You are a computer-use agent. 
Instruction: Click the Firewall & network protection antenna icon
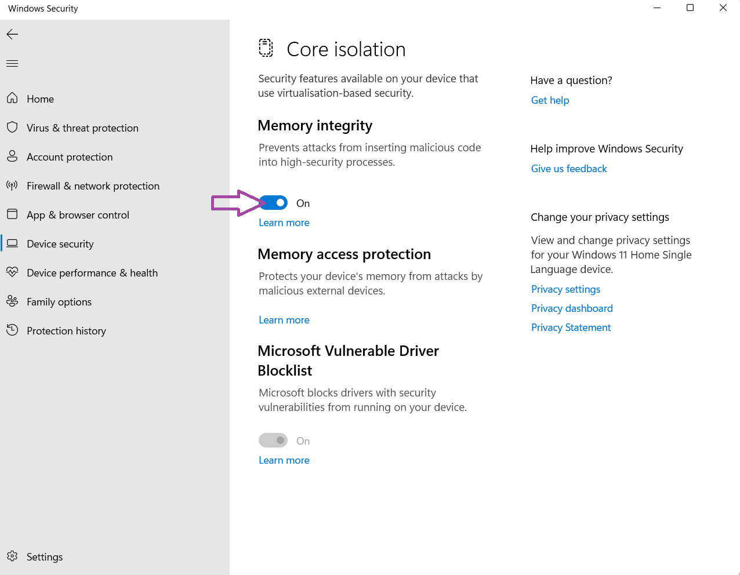click(x=12, y=185)
